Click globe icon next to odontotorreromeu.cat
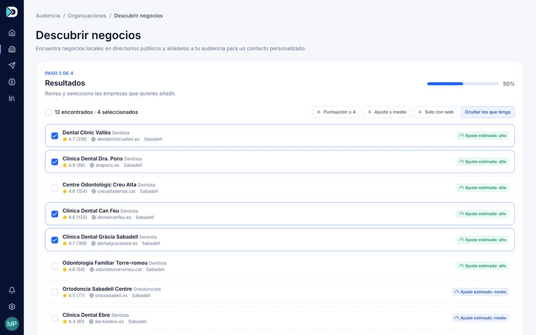The image size is (536, 335). [x=92, y=270]
